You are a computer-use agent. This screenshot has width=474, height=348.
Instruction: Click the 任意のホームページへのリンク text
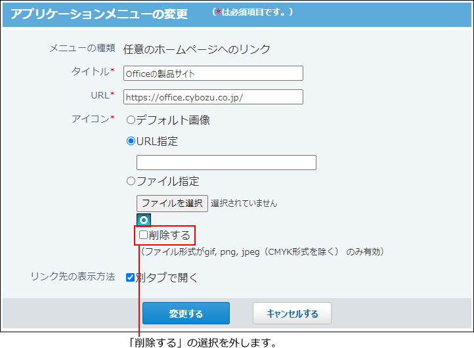tap(197, 49)
